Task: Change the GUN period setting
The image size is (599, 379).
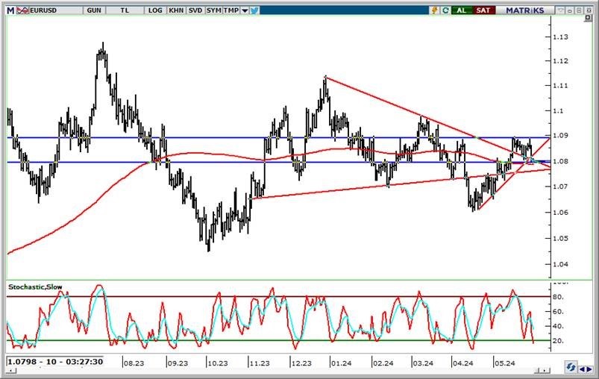Action: click(94, 10)
